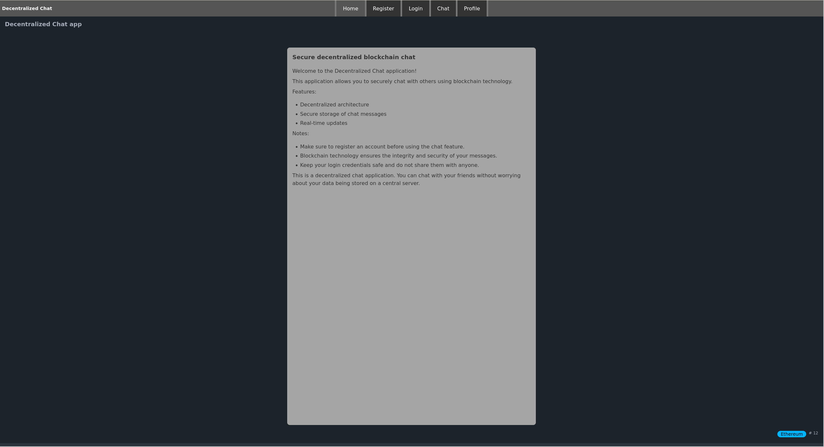The width and height of the screenshot is (824, 447).
Task: Click the Blockchain technology integrity note
Action: 398,156
